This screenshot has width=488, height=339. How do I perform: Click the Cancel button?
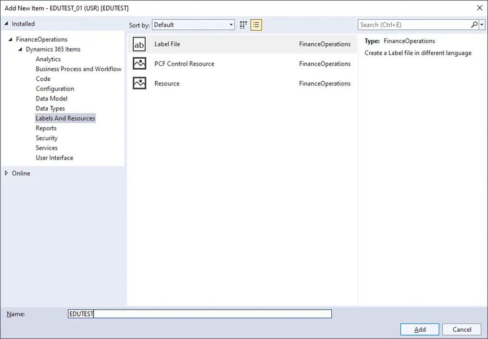[462, 329]
